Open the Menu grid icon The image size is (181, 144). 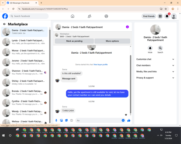[160, 16]
